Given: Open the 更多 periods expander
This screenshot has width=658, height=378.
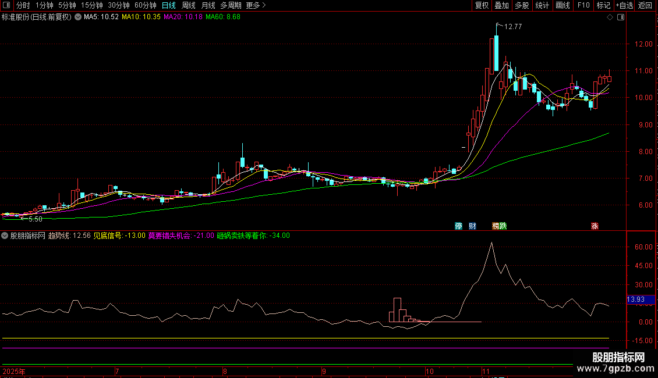Looking at the screenshot, I should pos(256,5).
